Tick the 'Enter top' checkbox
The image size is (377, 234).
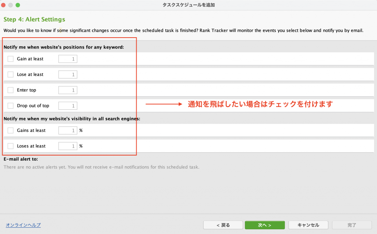pyautogui.click(x=11, y=90)
